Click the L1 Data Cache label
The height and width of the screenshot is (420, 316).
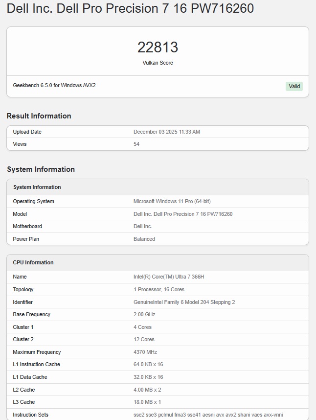click(30, 377)
